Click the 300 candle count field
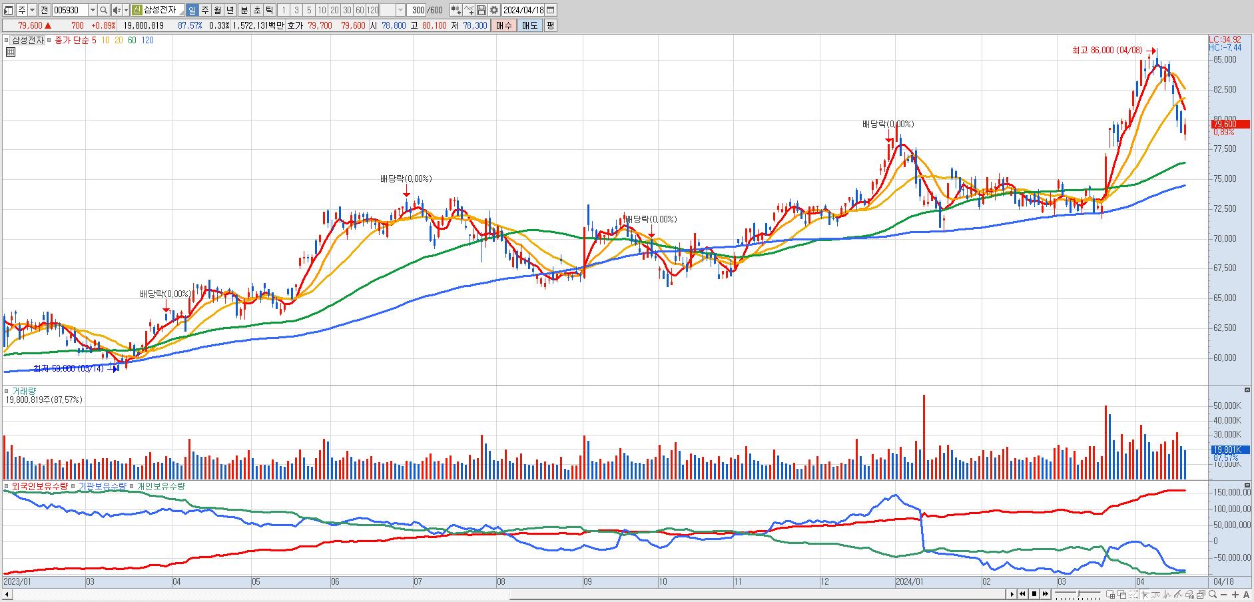Viewport: 1254px width, 602px height. (x=416, y=10)
